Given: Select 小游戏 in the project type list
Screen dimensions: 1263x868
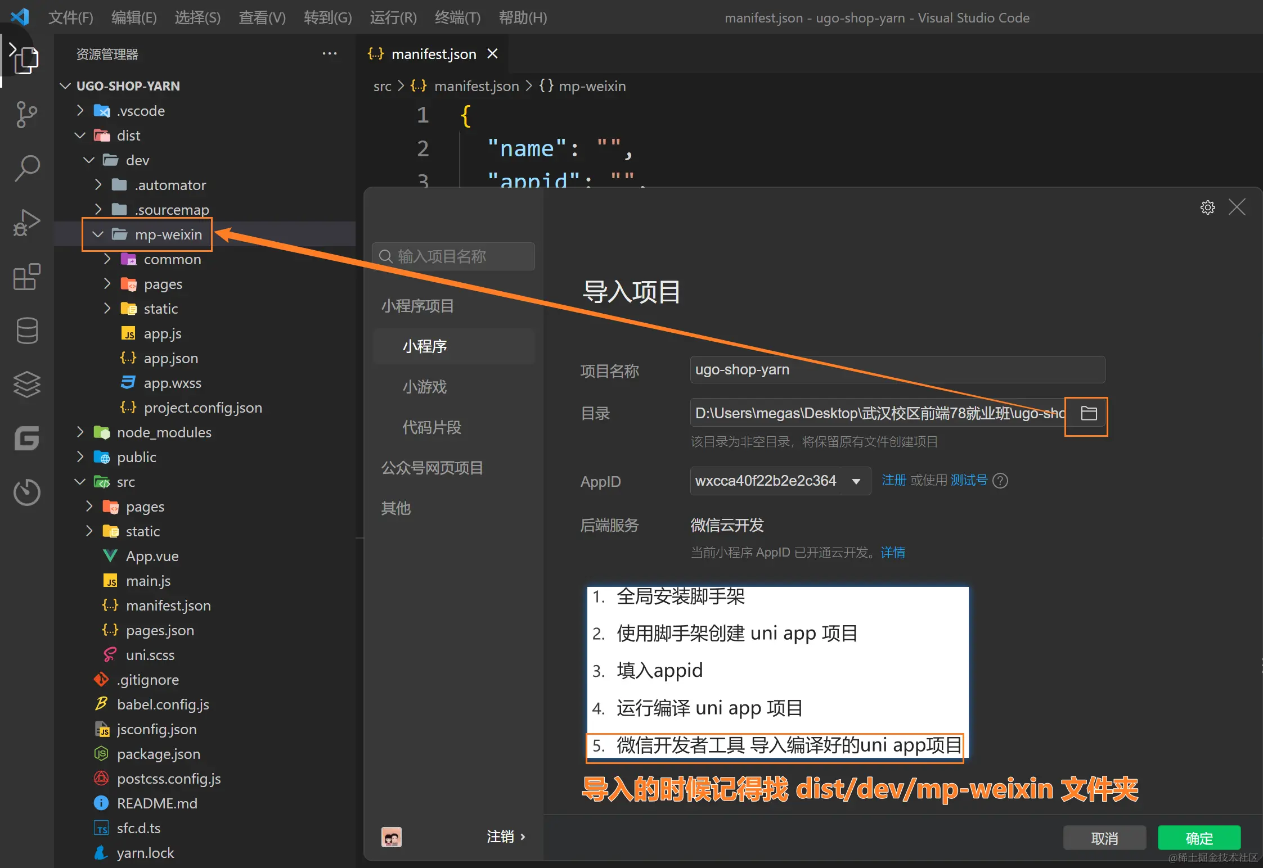Looking at the screenshot, I should click(x=424, y=387).
